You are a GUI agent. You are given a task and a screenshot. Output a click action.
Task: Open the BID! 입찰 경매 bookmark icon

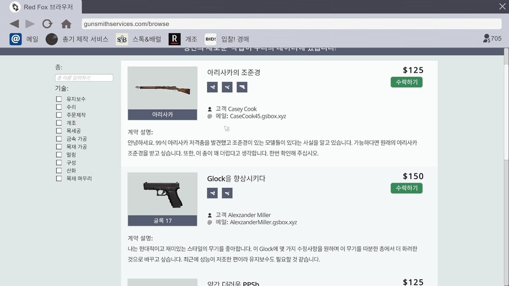210,39
